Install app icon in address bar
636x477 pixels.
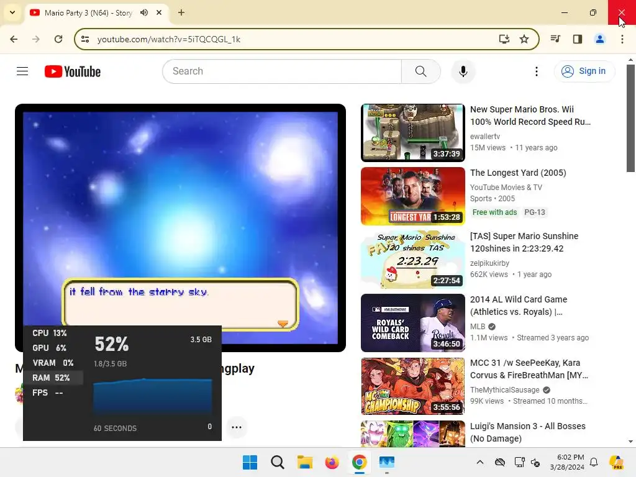click(504, 39)
